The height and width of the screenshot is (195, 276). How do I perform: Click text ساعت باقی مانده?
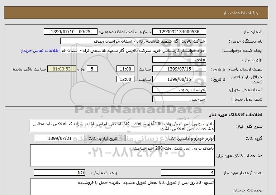(x=29, y=69)
